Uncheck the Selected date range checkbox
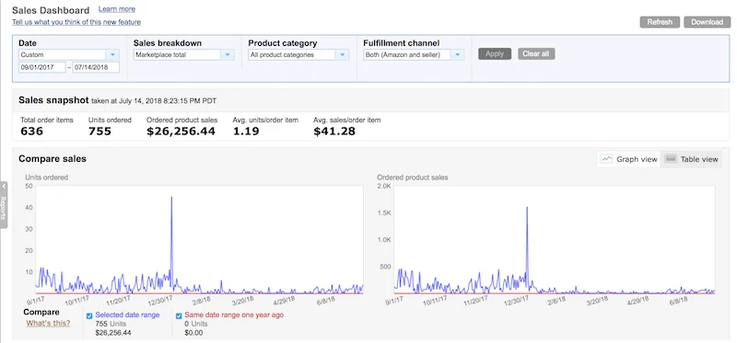 tap(89, 315)
